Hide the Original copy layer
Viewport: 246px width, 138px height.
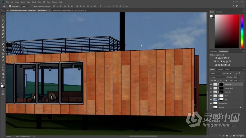tap(211, 103)
